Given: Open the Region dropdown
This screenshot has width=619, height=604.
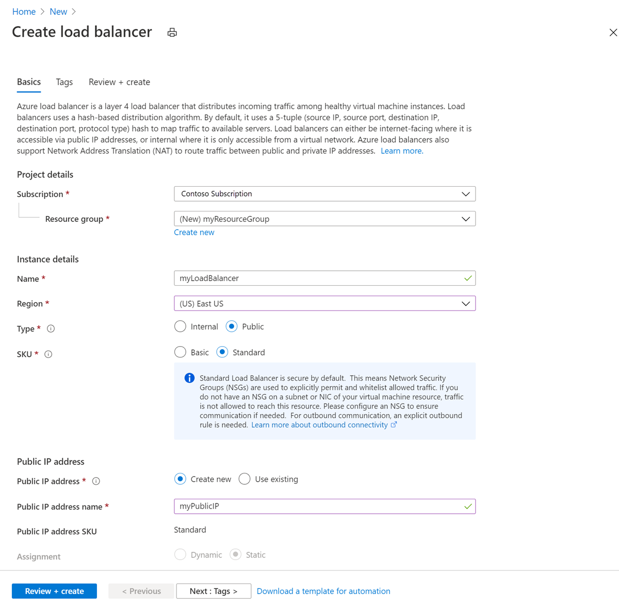Looking at the screenshot, I should (x=324, y=304).
